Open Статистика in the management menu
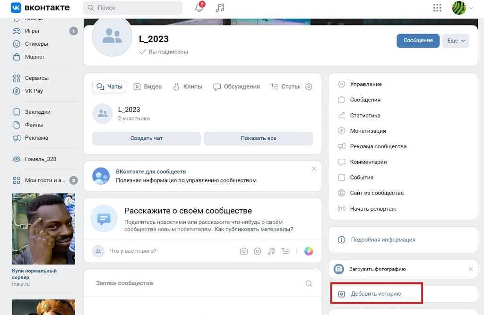The image size is (484, 315). 365,115
